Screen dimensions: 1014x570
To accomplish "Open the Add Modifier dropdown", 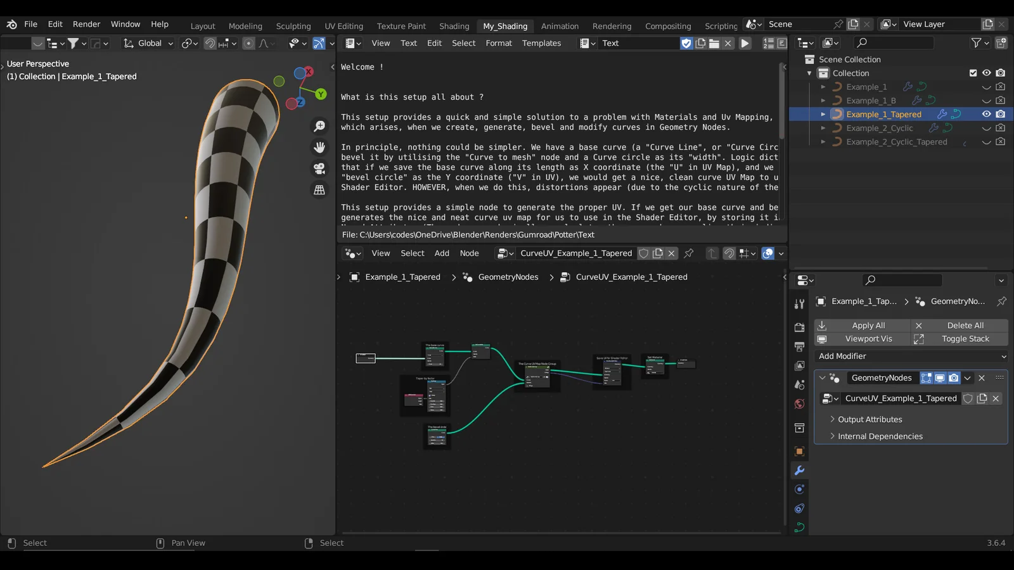I will click(x=911, y=356).
